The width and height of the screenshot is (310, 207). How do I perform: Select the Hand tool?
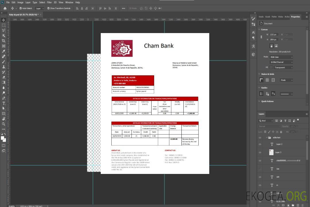3,119
